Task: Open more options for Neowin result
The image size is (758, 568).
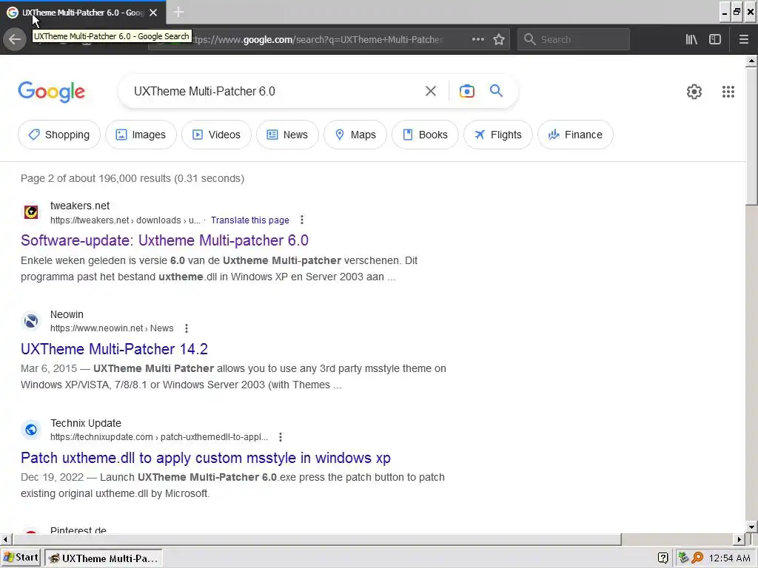Action: [x=186, y=328]
